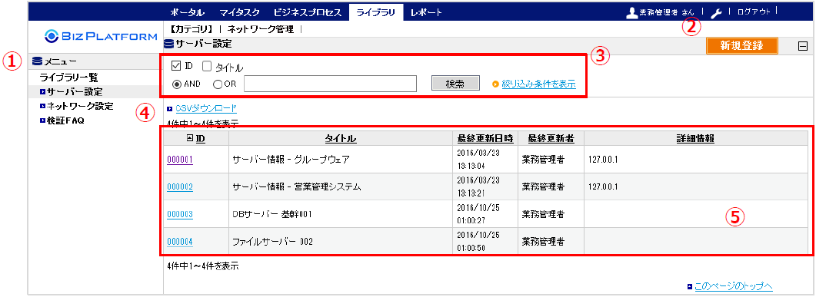Image resolution: width=816 pixels, height=297 pixels.
Task: Uncheck the ID search checkbox
Action: coord(176,66)
